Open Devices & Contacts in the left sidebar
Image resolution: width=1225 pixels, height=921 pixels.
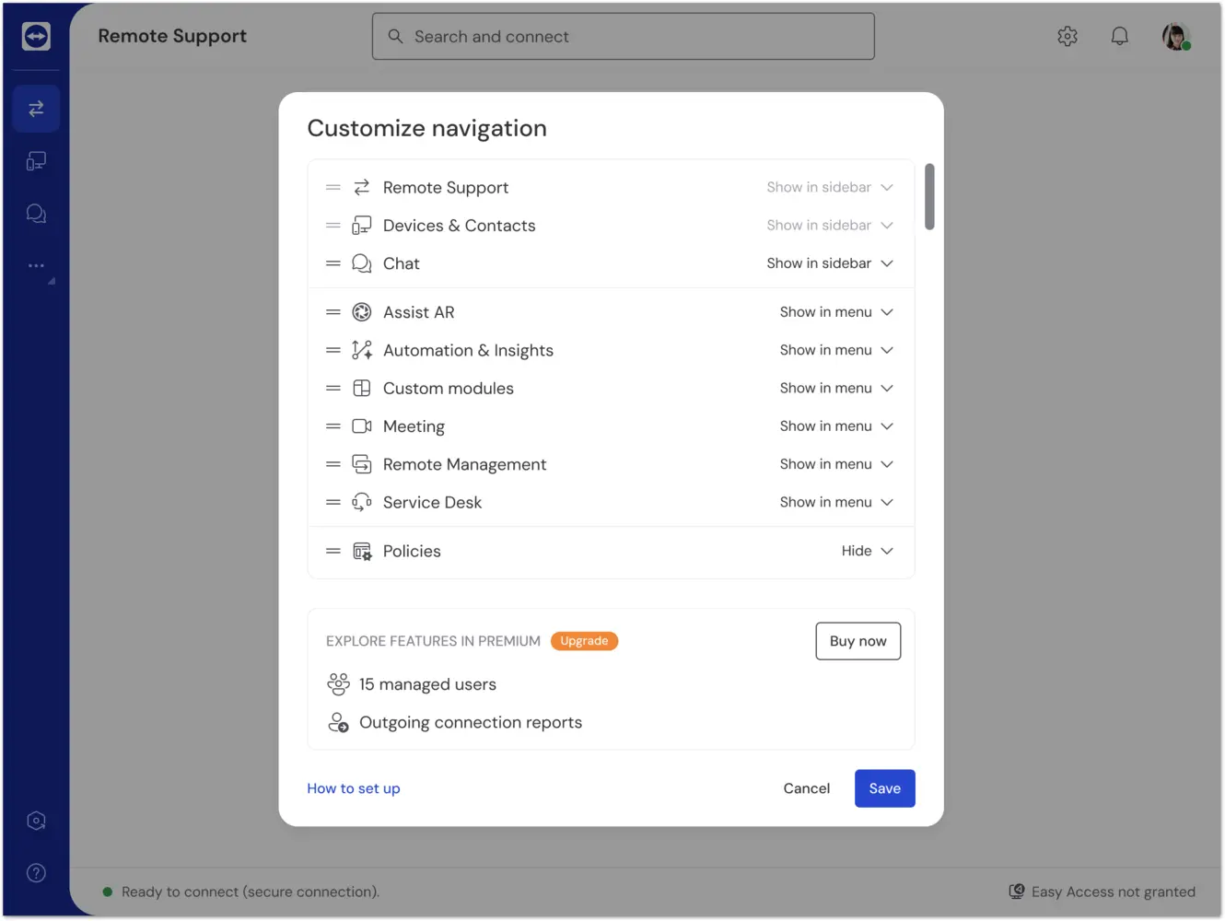click(x=36, y=161)
